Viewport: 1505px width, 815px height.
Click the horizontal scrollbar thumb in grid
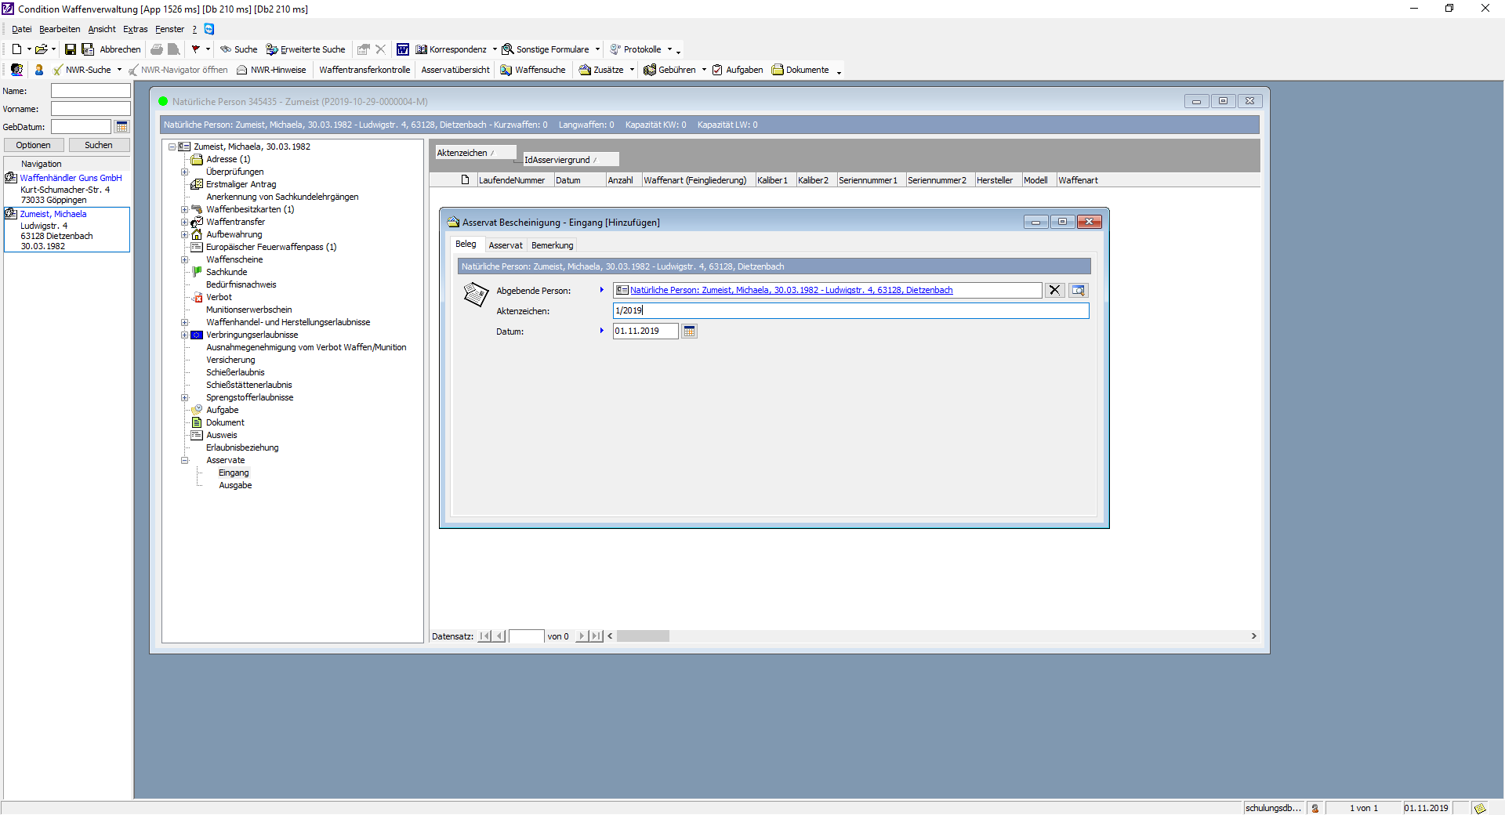point(643,636)
